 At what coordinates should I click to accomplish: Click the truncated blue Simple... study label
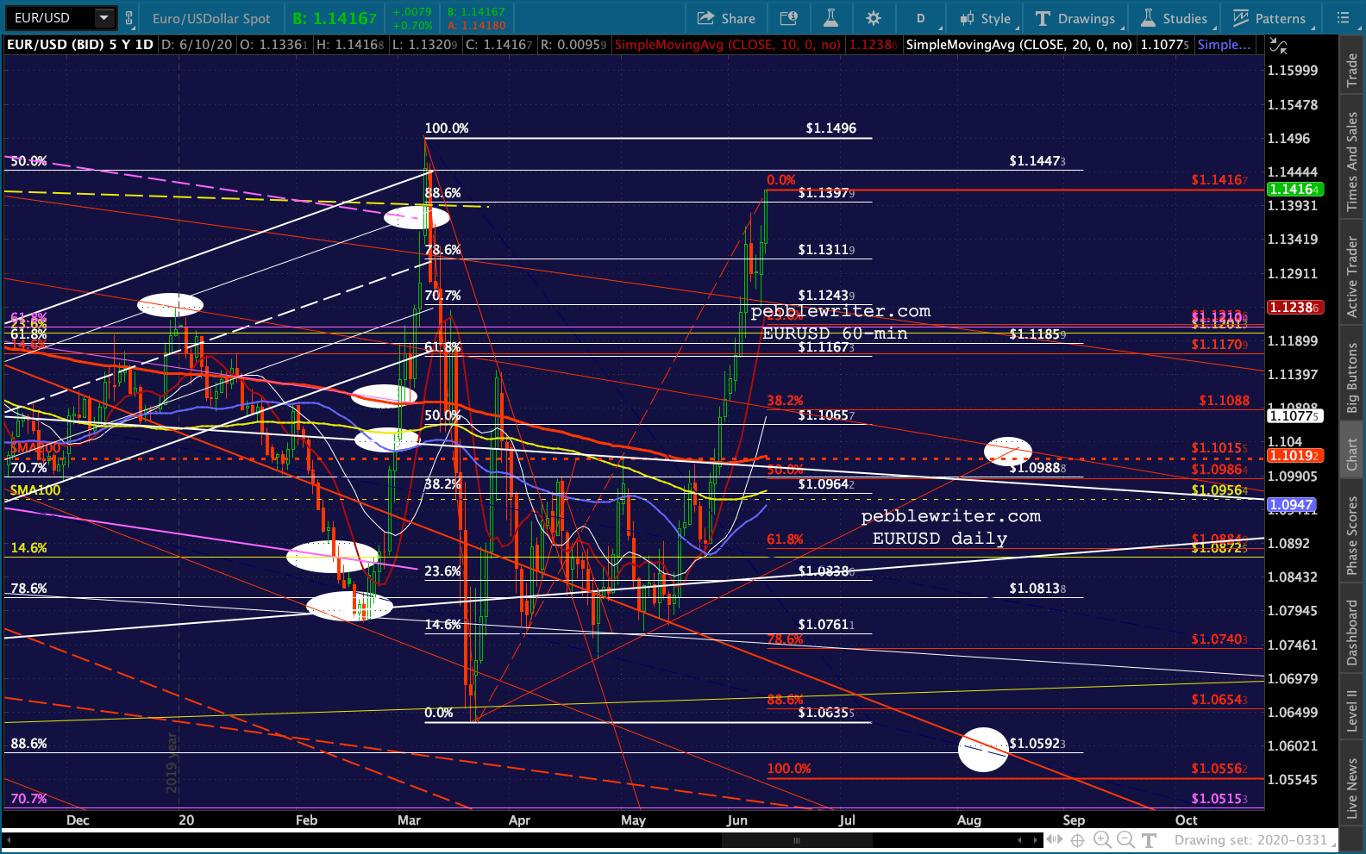(1224, 45)
